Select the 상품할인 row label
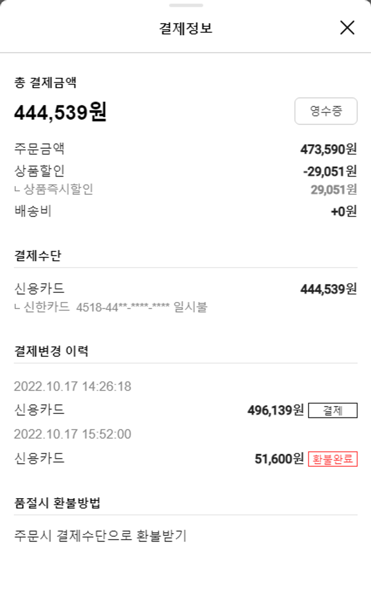Viewport: 371px width, 595px height. (x=40, y=171)
